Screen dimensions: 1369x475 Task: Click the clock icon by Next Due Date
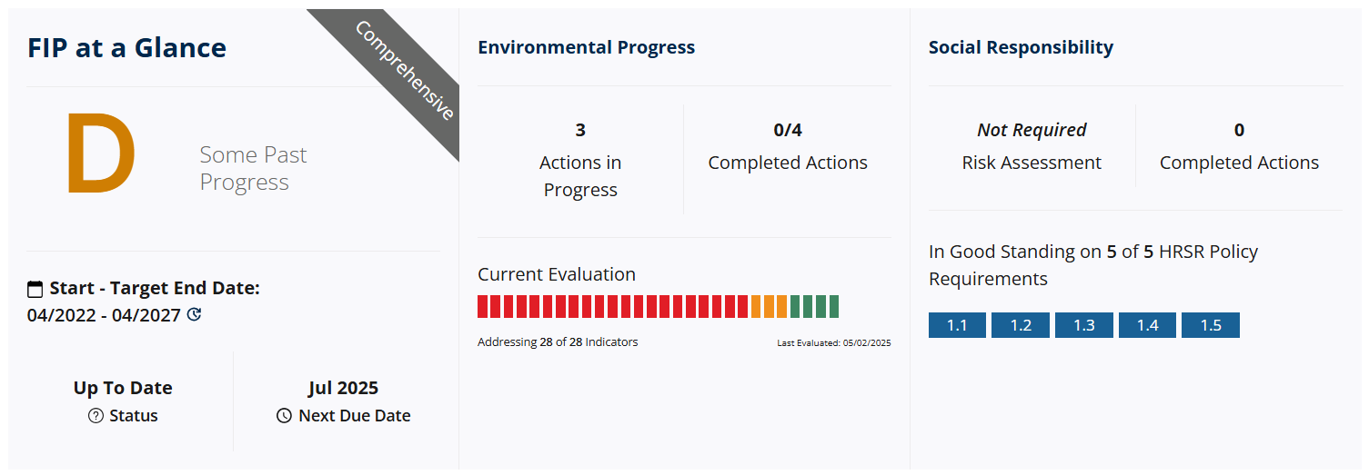284,416
